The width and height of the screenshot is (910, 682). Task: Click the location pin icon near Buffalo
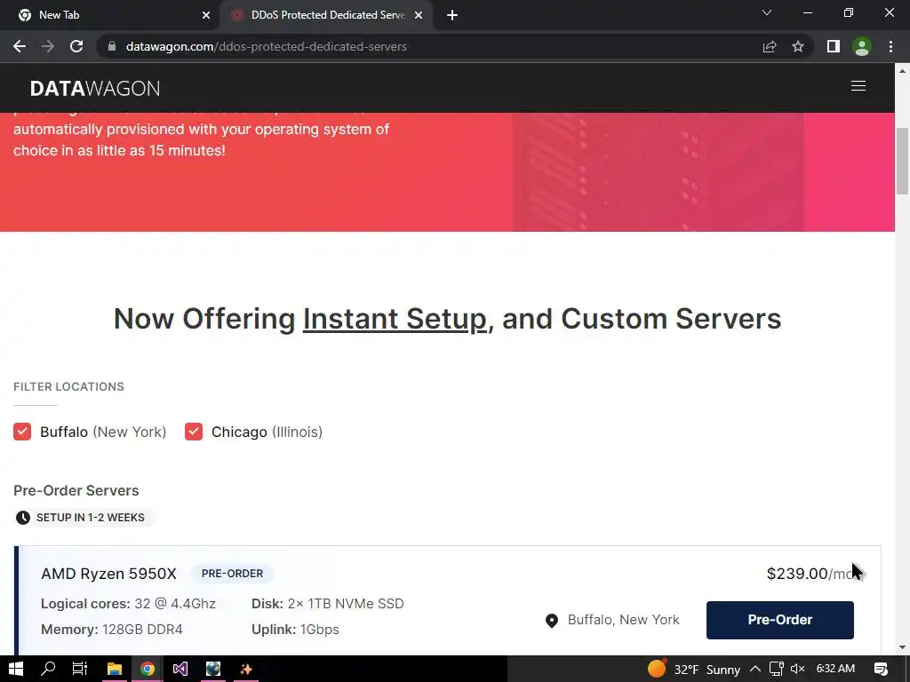[552, 621]
